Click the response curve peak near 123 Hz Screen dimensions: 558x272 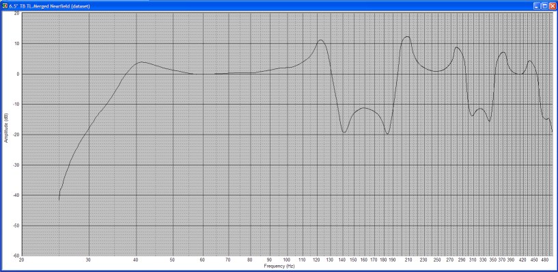click(320, 40)
